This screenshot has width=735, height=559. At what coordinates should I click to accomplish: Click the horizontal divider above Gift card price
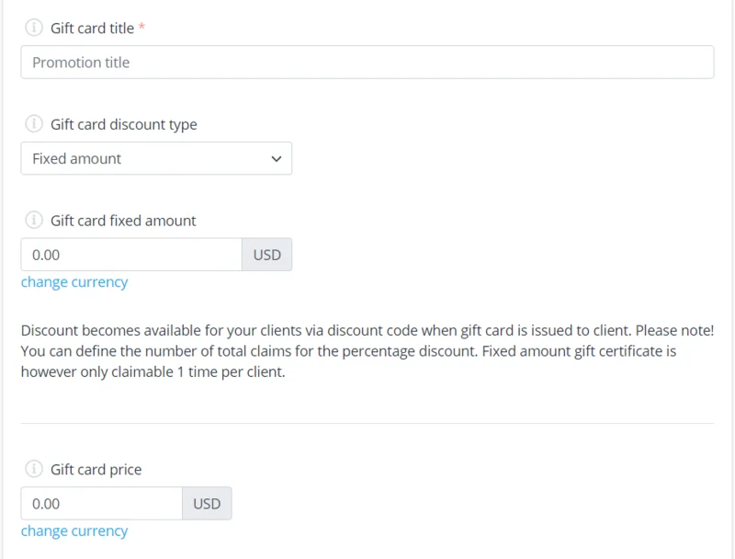point(367,423)
